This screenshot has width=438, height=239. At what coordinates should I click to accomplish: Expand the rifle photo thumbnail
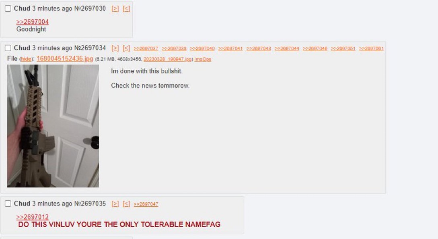pyautogui.click(x=53, y=126)
